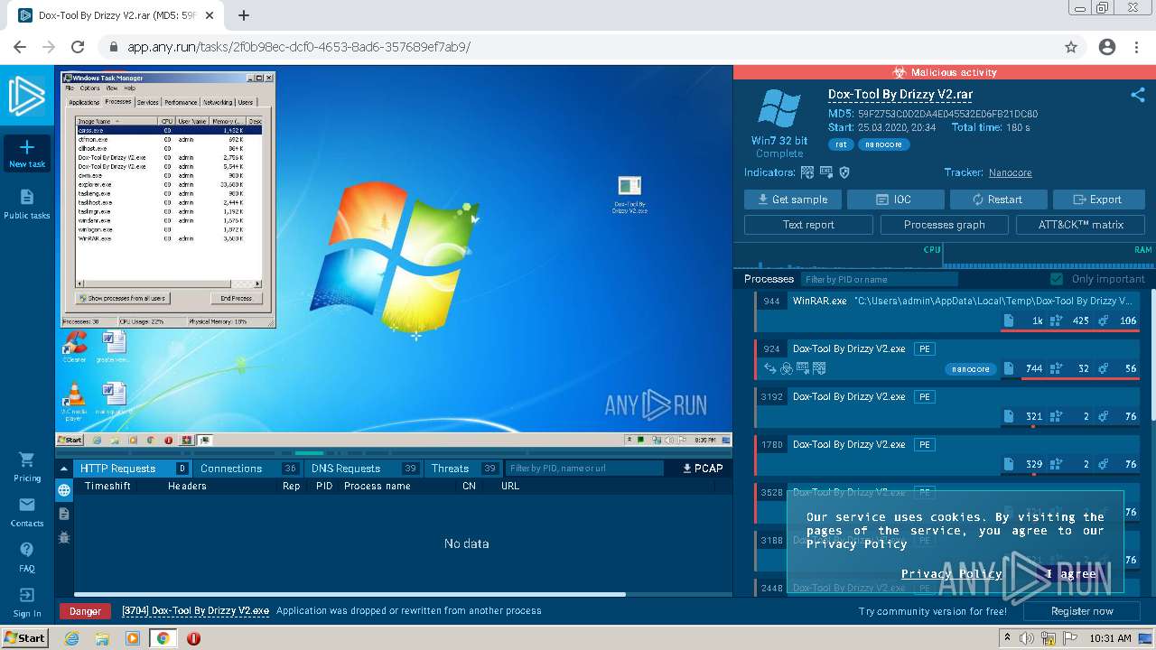Open the [3704] Dox-Tool By Drizzy V2.exe link
Viewport: 1156px width, 650px height.
pos(195,611)
